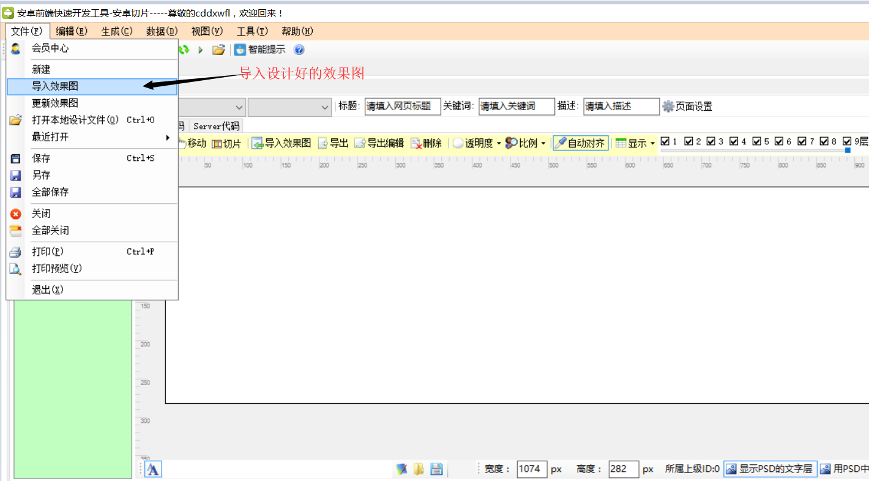869x481 pixels.
Task: Click the 导出 export tool
Action: tap(333, 143)
